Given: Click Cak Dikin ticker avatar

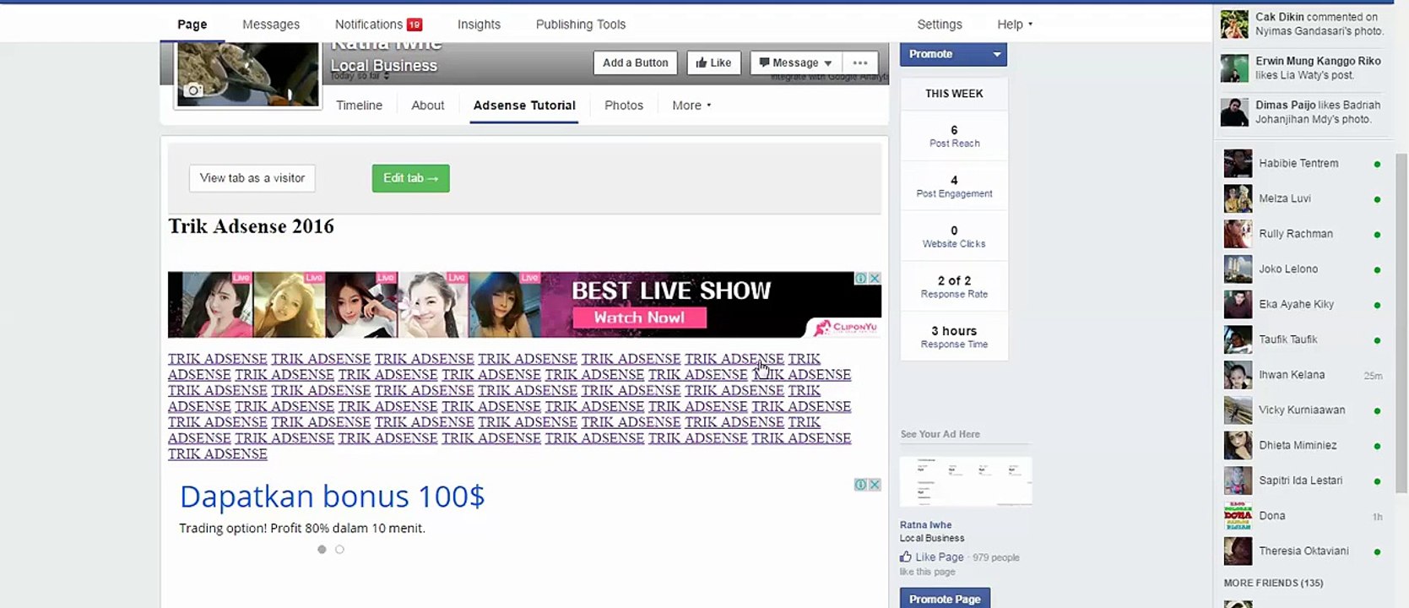Looking at the screenshot, I should point(1234,24).
